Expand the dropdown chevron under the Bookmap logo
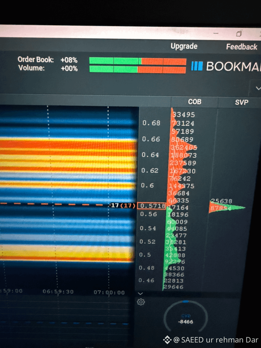 click(x=258, y=88)
